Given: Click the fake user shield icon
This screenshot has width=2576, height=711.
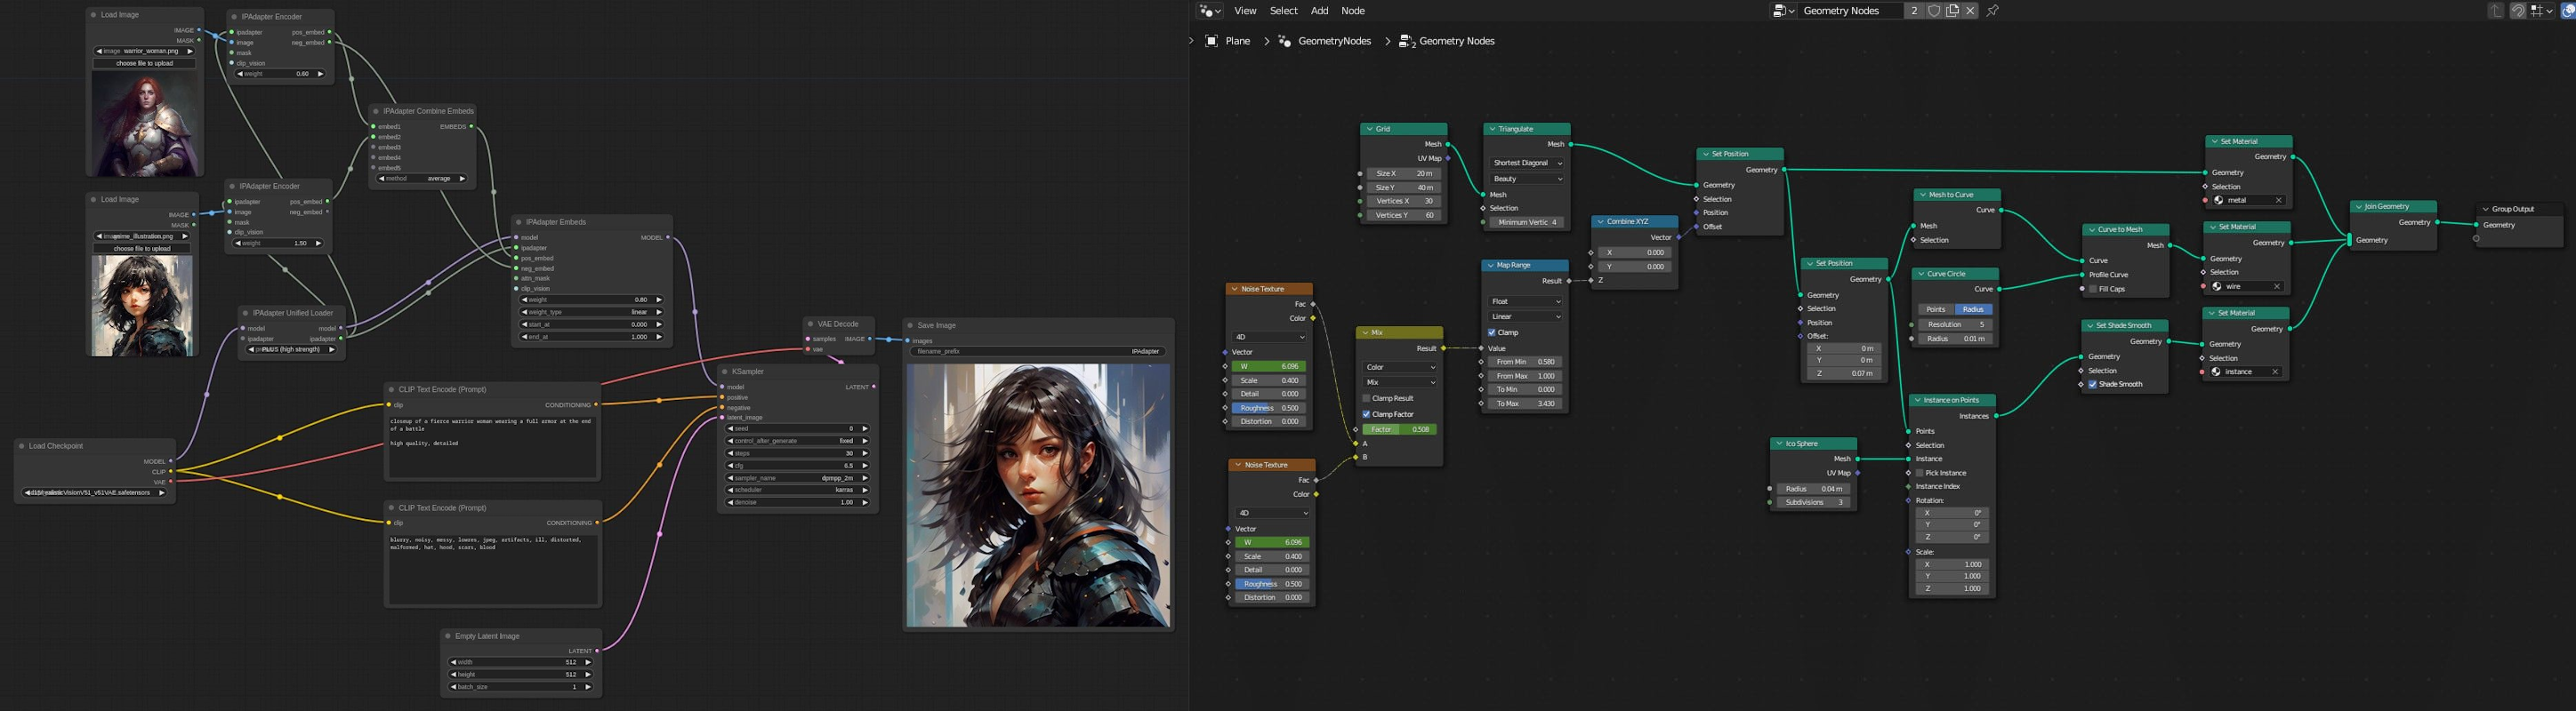Looking at the screenshot, I should click(1934, 11).
